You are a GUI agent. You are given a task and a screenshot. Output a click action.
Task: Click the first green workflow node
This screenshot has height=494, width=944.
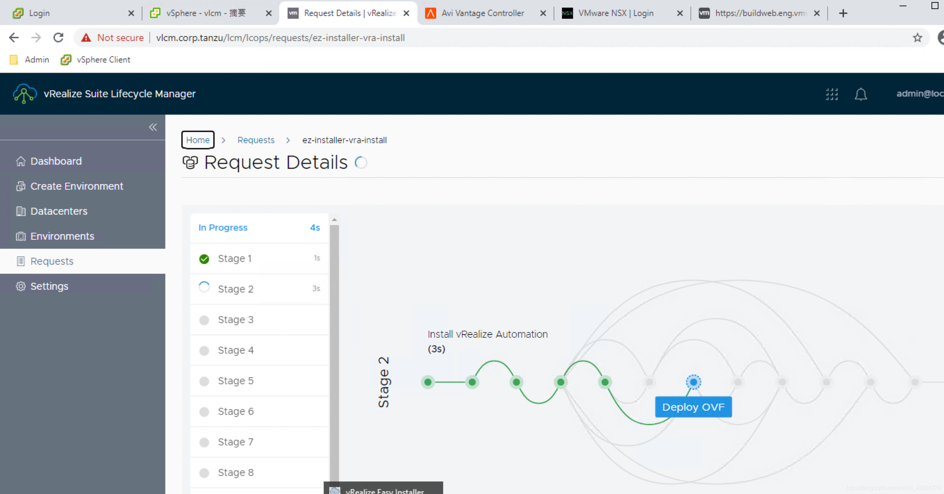click(x=428, y=382)
